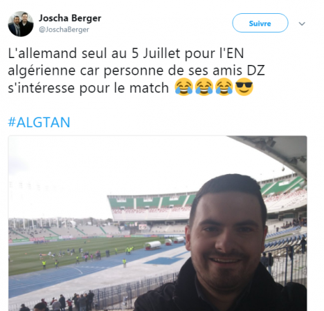Click the third crying-laughing emoji
324x311 pixels.
point(224,87)
